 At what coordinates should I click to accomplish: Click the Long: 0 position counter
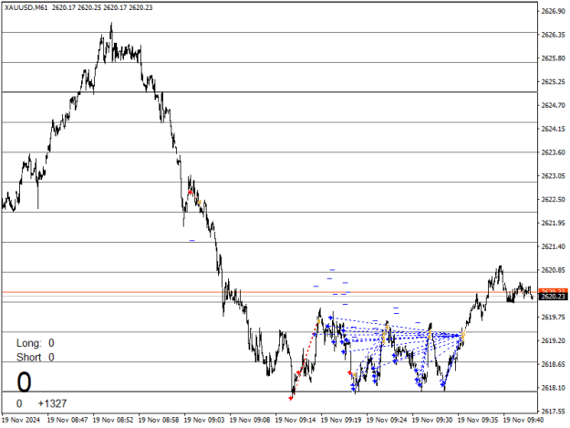point(36,343)
